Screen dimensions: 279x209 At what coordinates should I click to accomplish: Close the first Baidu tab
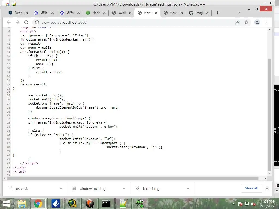click(53, 13)
